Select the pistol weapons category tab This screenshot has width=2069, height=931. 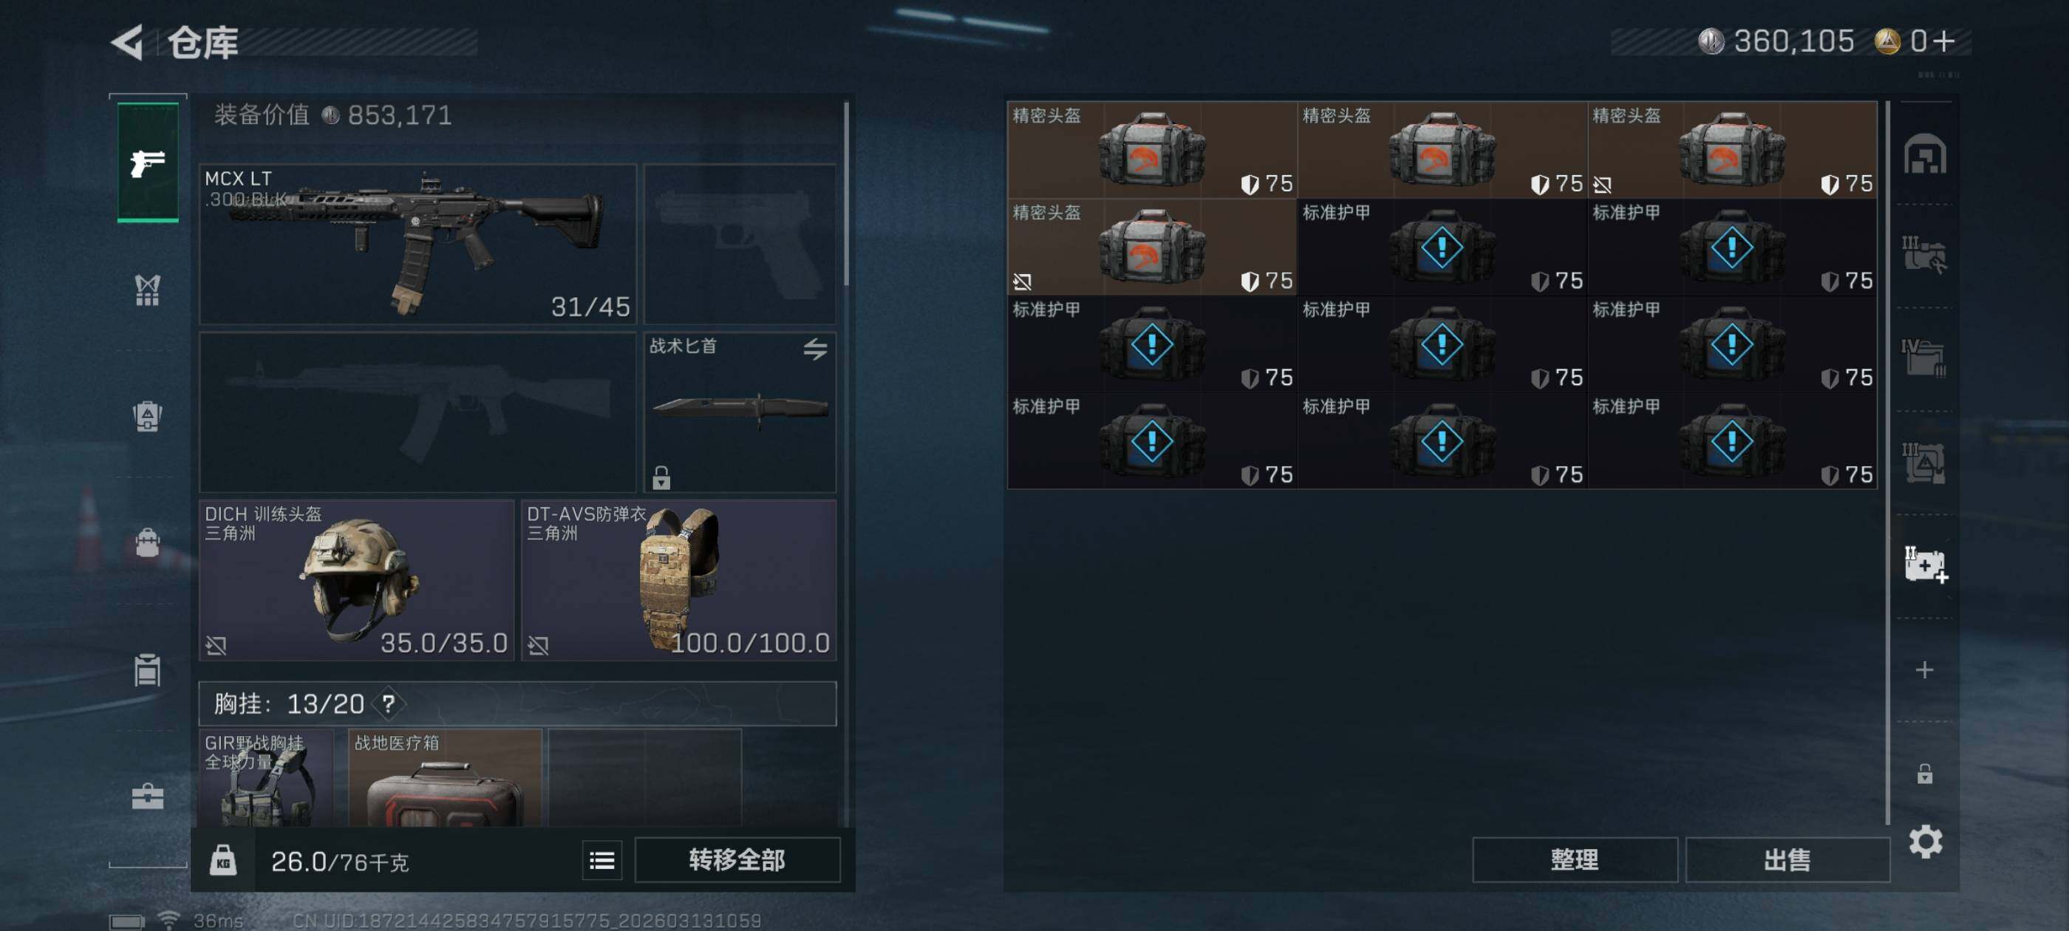tap(148, 163)
